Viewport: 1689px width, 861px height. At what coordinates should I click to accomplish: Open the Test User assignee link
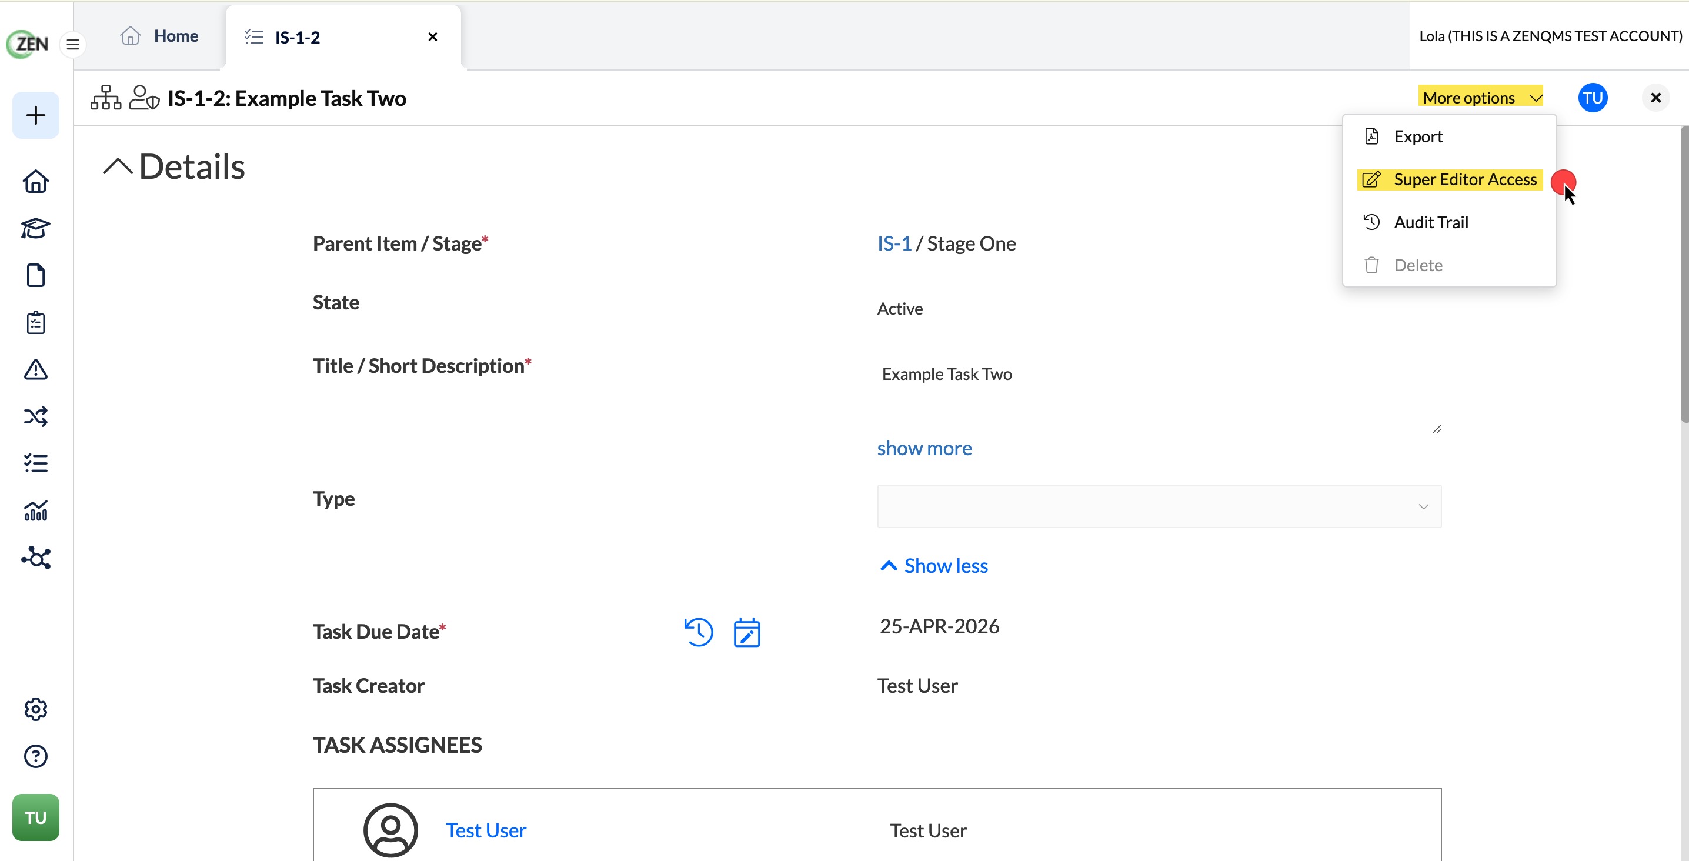pos(486,830)
